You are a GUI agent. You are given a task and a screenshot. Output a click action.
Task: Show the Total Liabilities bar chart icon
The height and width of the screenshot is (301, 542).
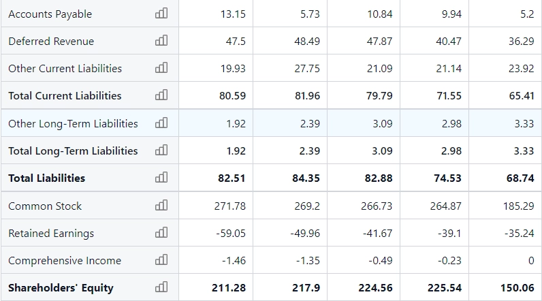point(161,178)
